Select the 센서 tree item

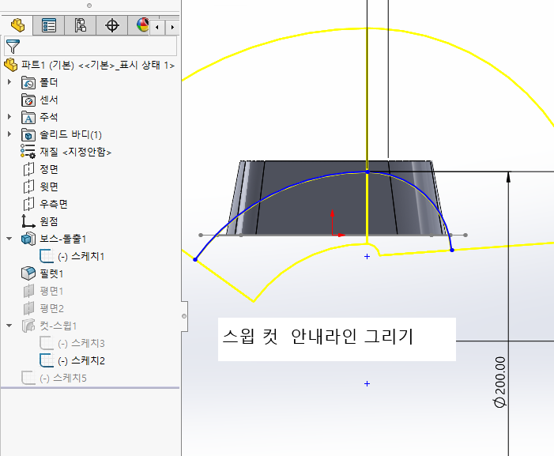point(49,100)
